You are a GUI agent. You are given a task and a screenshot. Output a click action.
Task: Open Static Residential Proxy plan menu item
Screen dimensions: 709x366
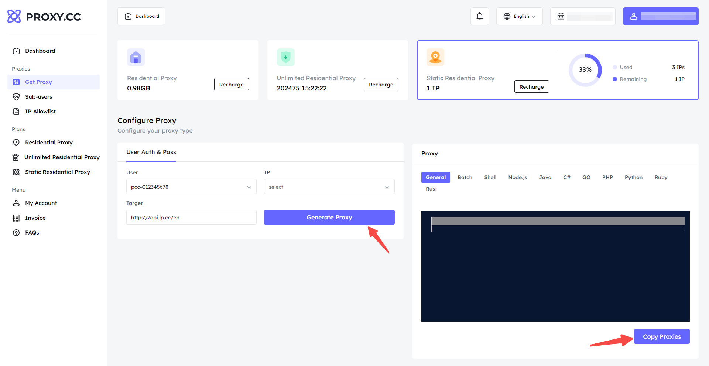54,172
